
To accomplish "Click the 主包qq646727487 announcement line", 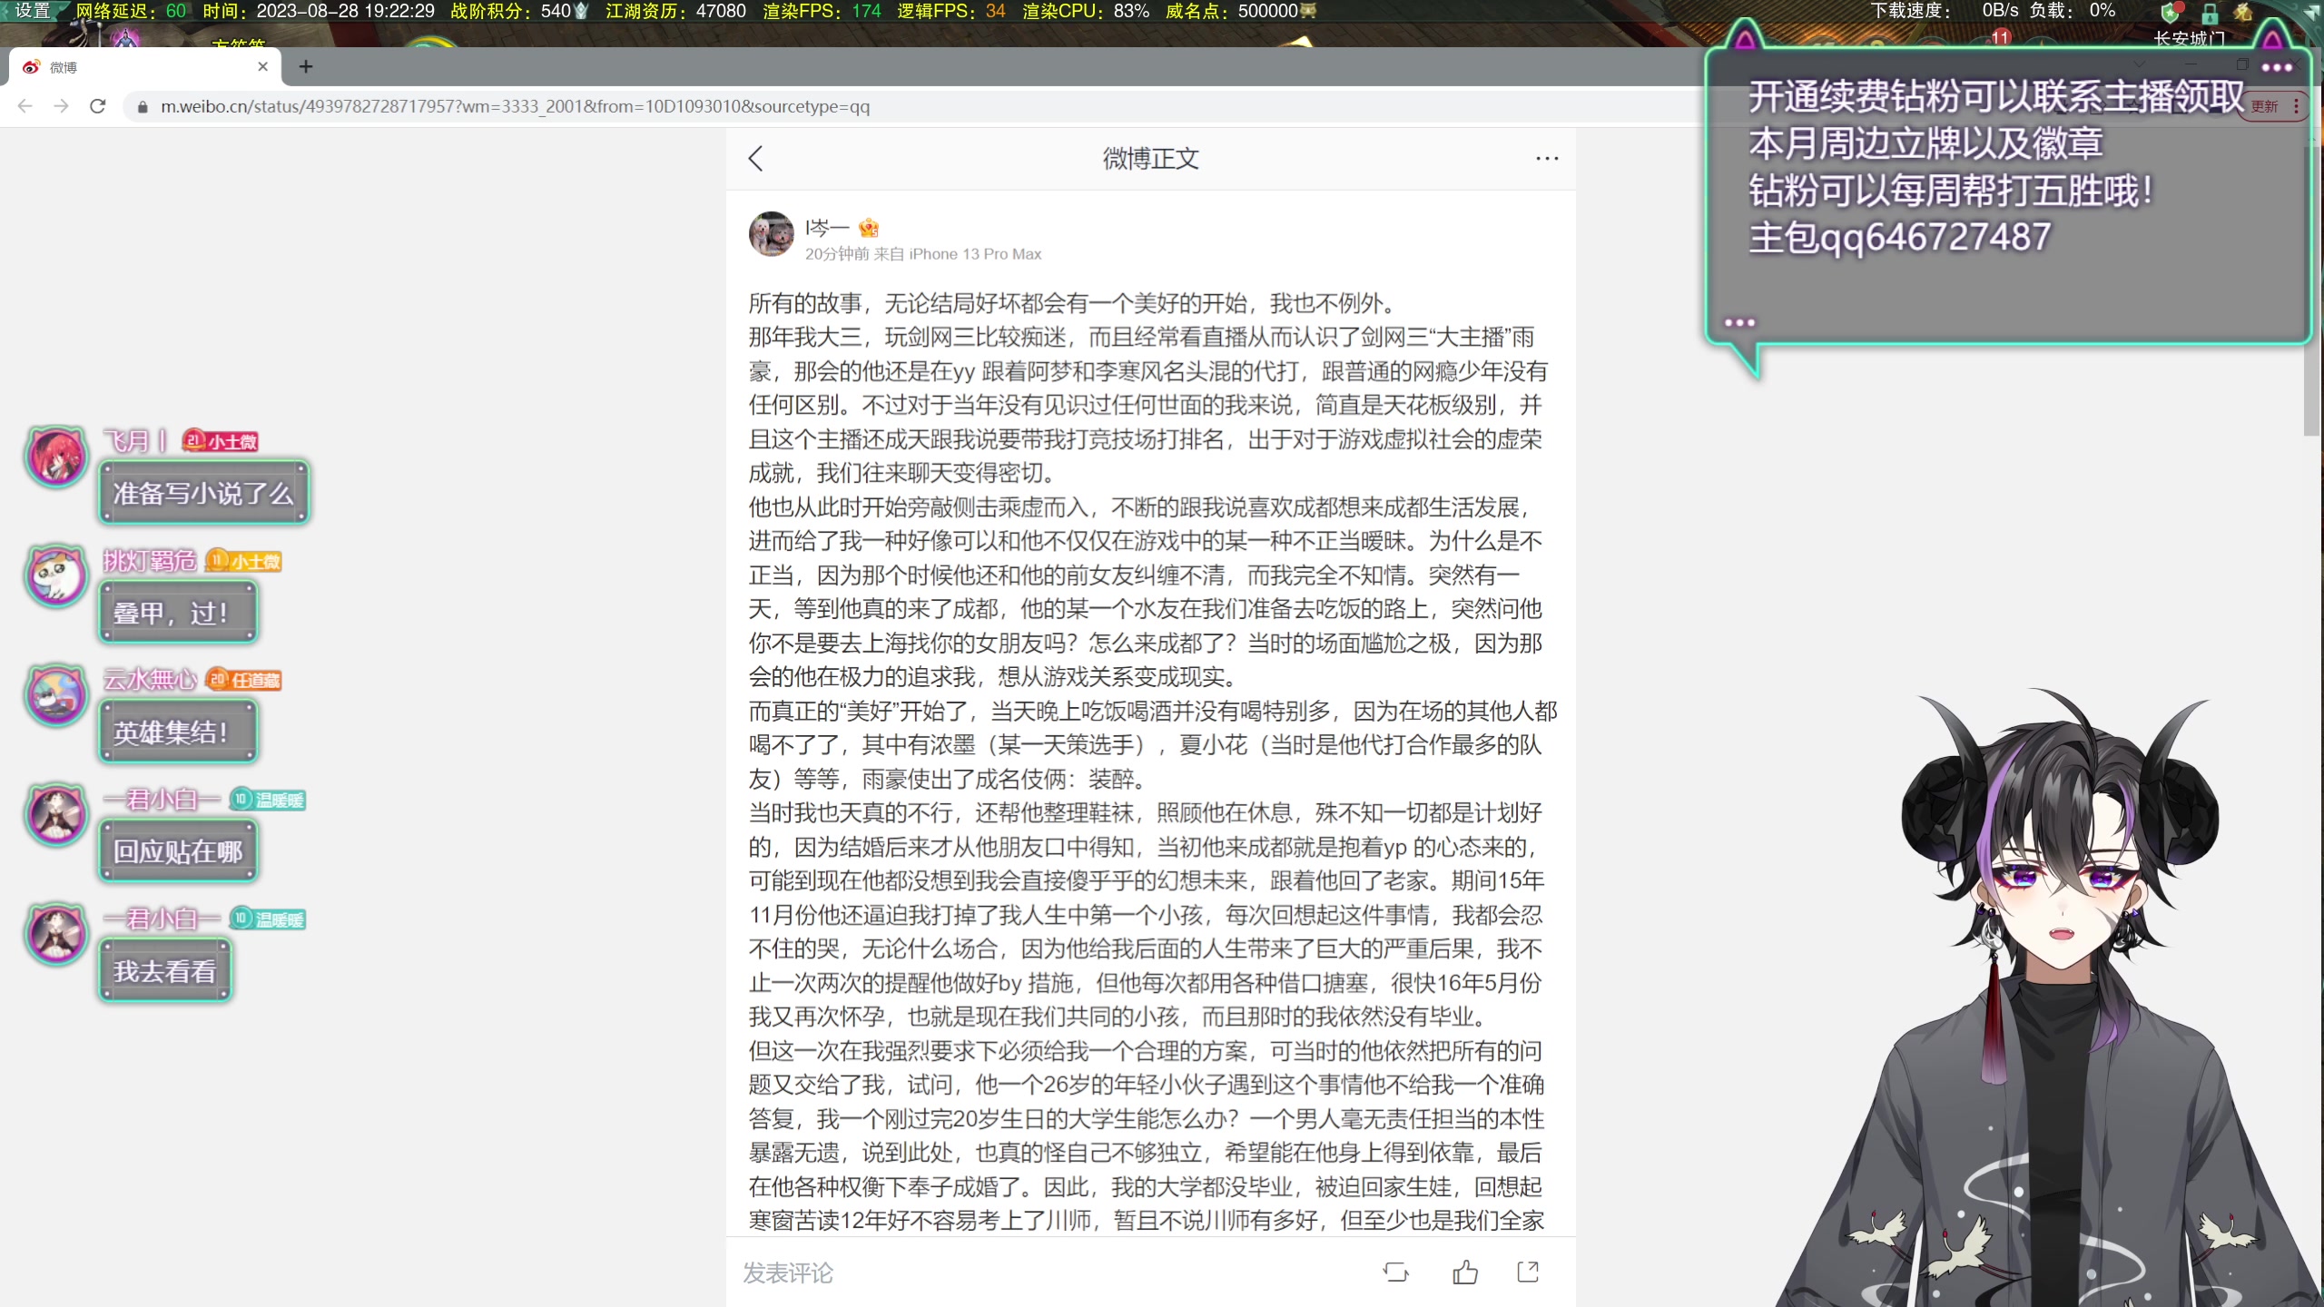I will pos(1899,238).
